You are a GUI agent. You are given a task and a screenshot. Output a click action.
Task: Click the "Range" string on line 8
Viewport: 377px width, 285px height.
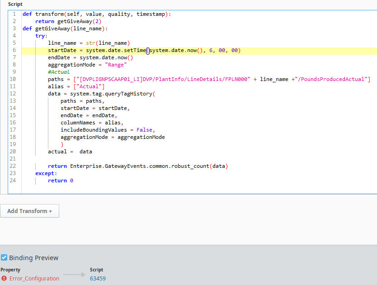[116, 65]
